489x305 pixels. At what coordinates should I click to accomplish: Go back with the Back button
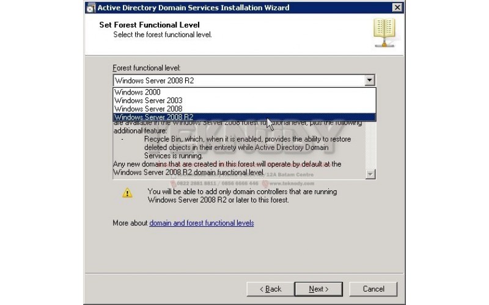tap(270, 289)
